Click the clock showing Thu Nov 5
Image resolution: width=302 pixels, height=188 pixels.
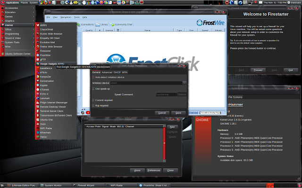(275, 3)
